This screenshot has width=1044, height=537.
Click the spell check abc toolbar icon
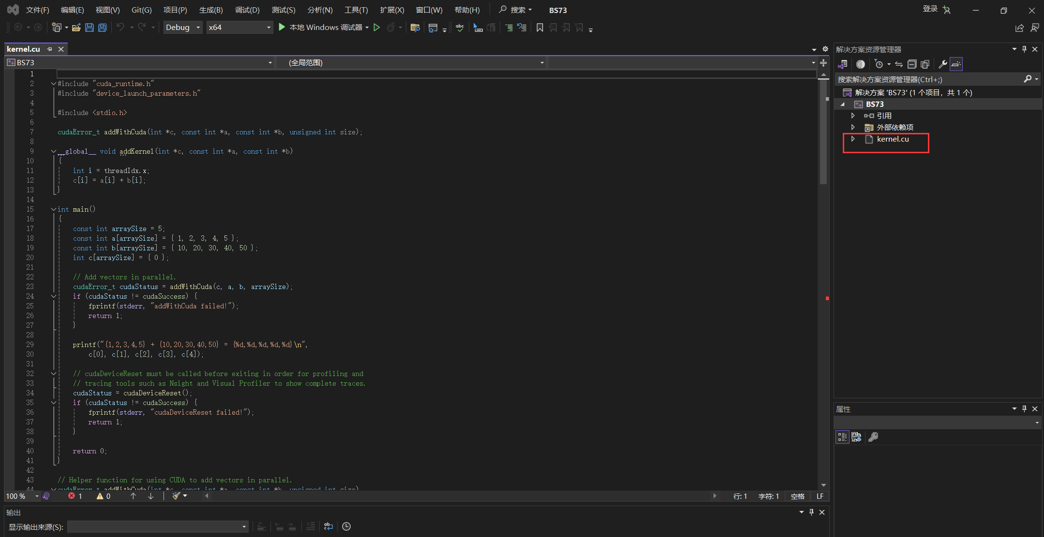click(459, 28)
